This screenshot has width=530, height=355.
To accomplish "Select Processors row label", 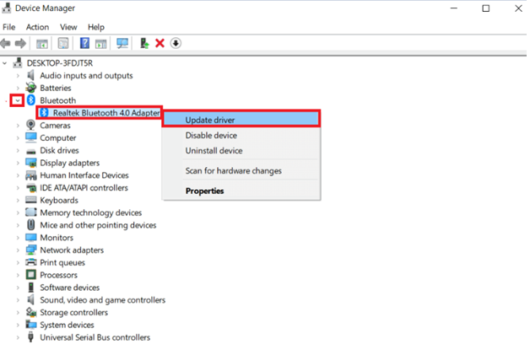I will [58, 275].
